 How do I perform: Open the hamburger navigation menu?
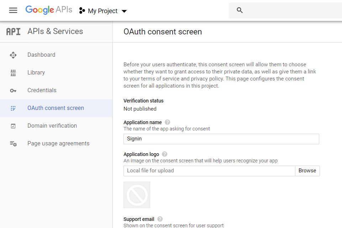[x=13, y=10]
